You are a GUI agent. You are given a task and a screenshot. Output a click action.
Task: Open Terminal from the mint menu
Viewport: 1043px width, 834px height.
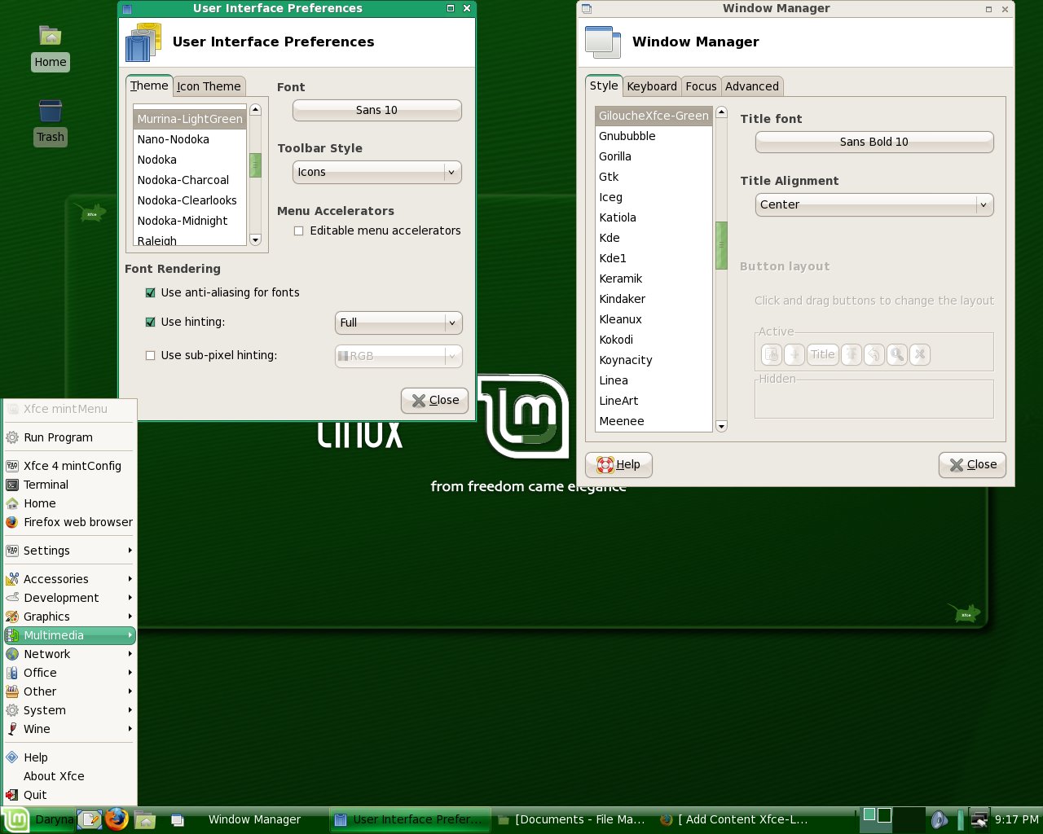70,485
